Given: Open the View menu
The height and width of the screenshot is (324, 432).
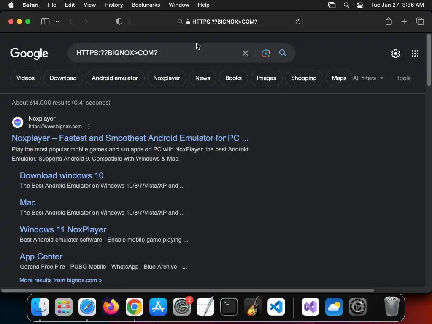Looking at the screenshot, I should 89,5.
